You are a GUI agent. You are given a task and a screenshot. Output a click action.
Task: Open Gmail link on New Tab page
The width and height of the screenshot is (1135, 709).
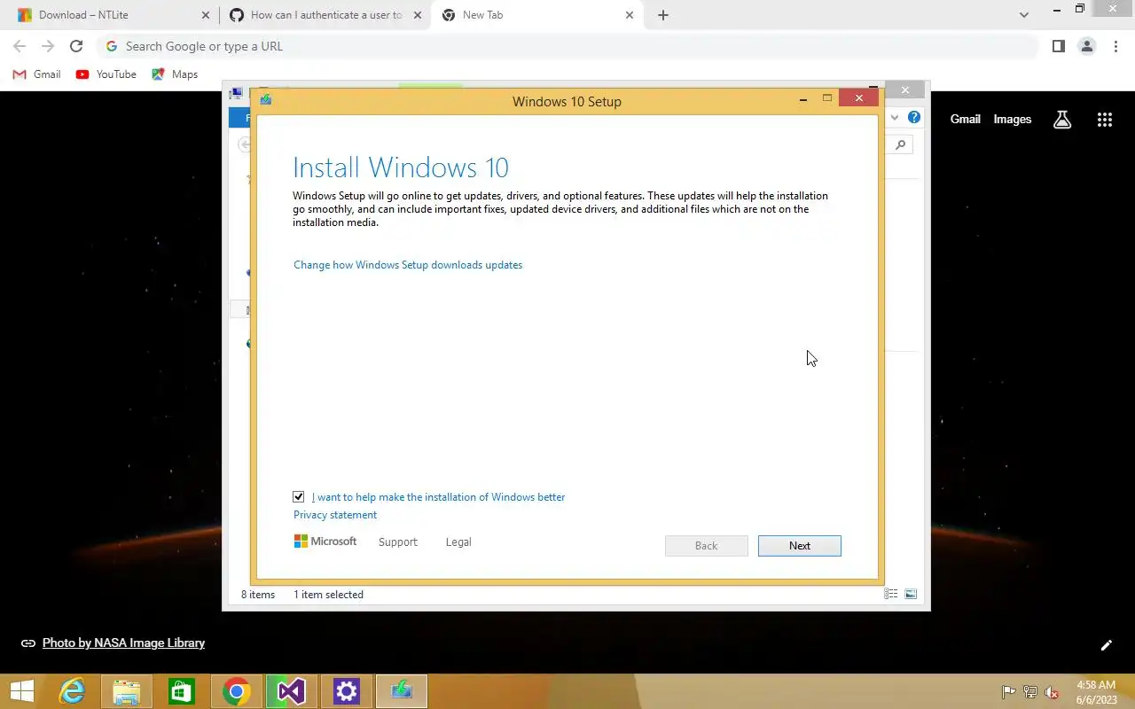[965, 120]
